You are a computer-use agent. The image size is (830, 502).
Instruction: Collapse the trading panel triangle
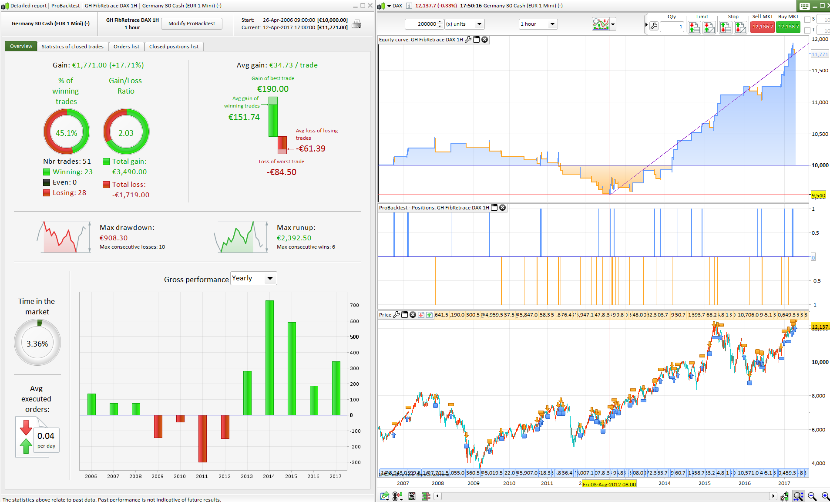pyautogui.click(x=646, y=25)
